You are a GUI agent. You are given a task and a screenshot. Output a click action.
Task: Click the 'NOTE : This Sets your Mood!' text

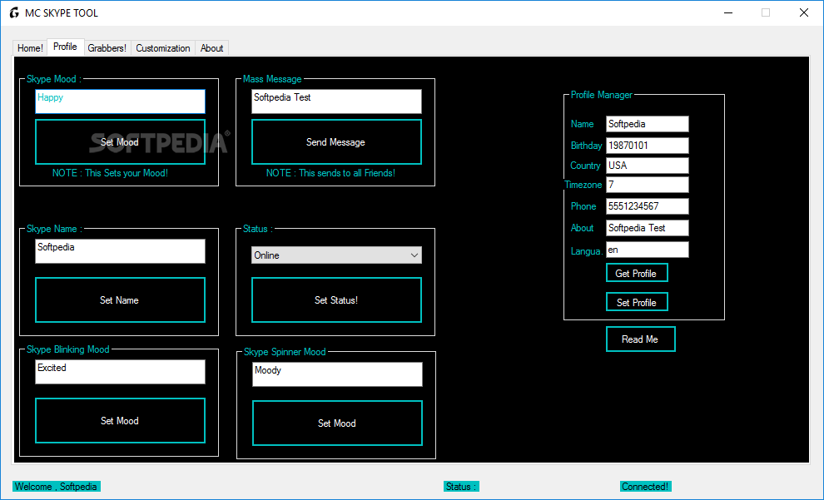[111, 173]
